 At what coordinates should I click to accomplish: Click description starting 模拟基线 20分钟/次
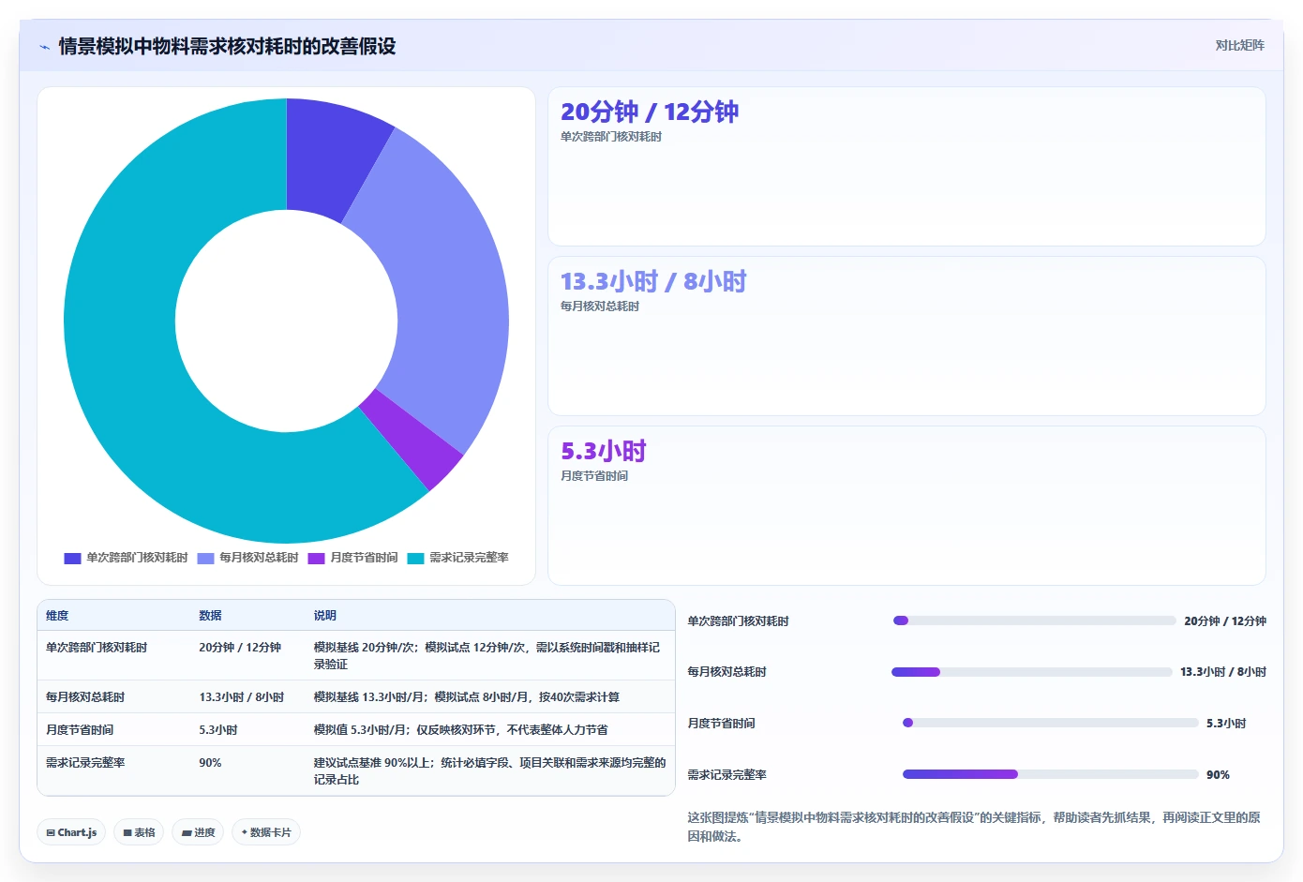pos(487,656)
